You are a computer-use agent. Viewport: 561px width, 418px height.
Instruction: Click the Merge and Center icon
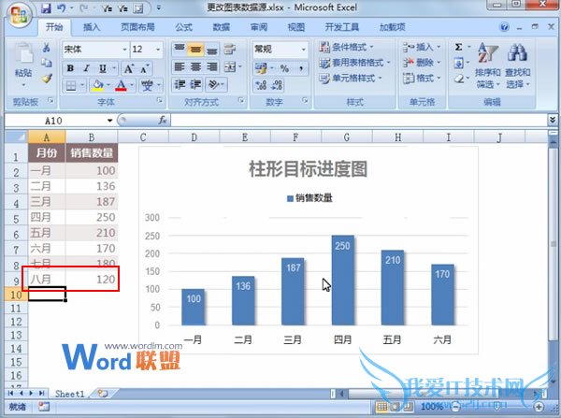click(230, 66)
